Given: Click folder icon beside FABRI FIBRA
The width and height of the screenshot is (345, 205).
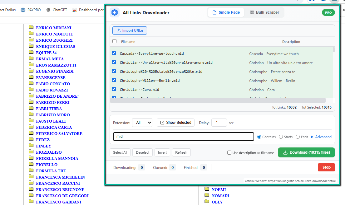Looking at the screenshot, I should tap(31, 108).
